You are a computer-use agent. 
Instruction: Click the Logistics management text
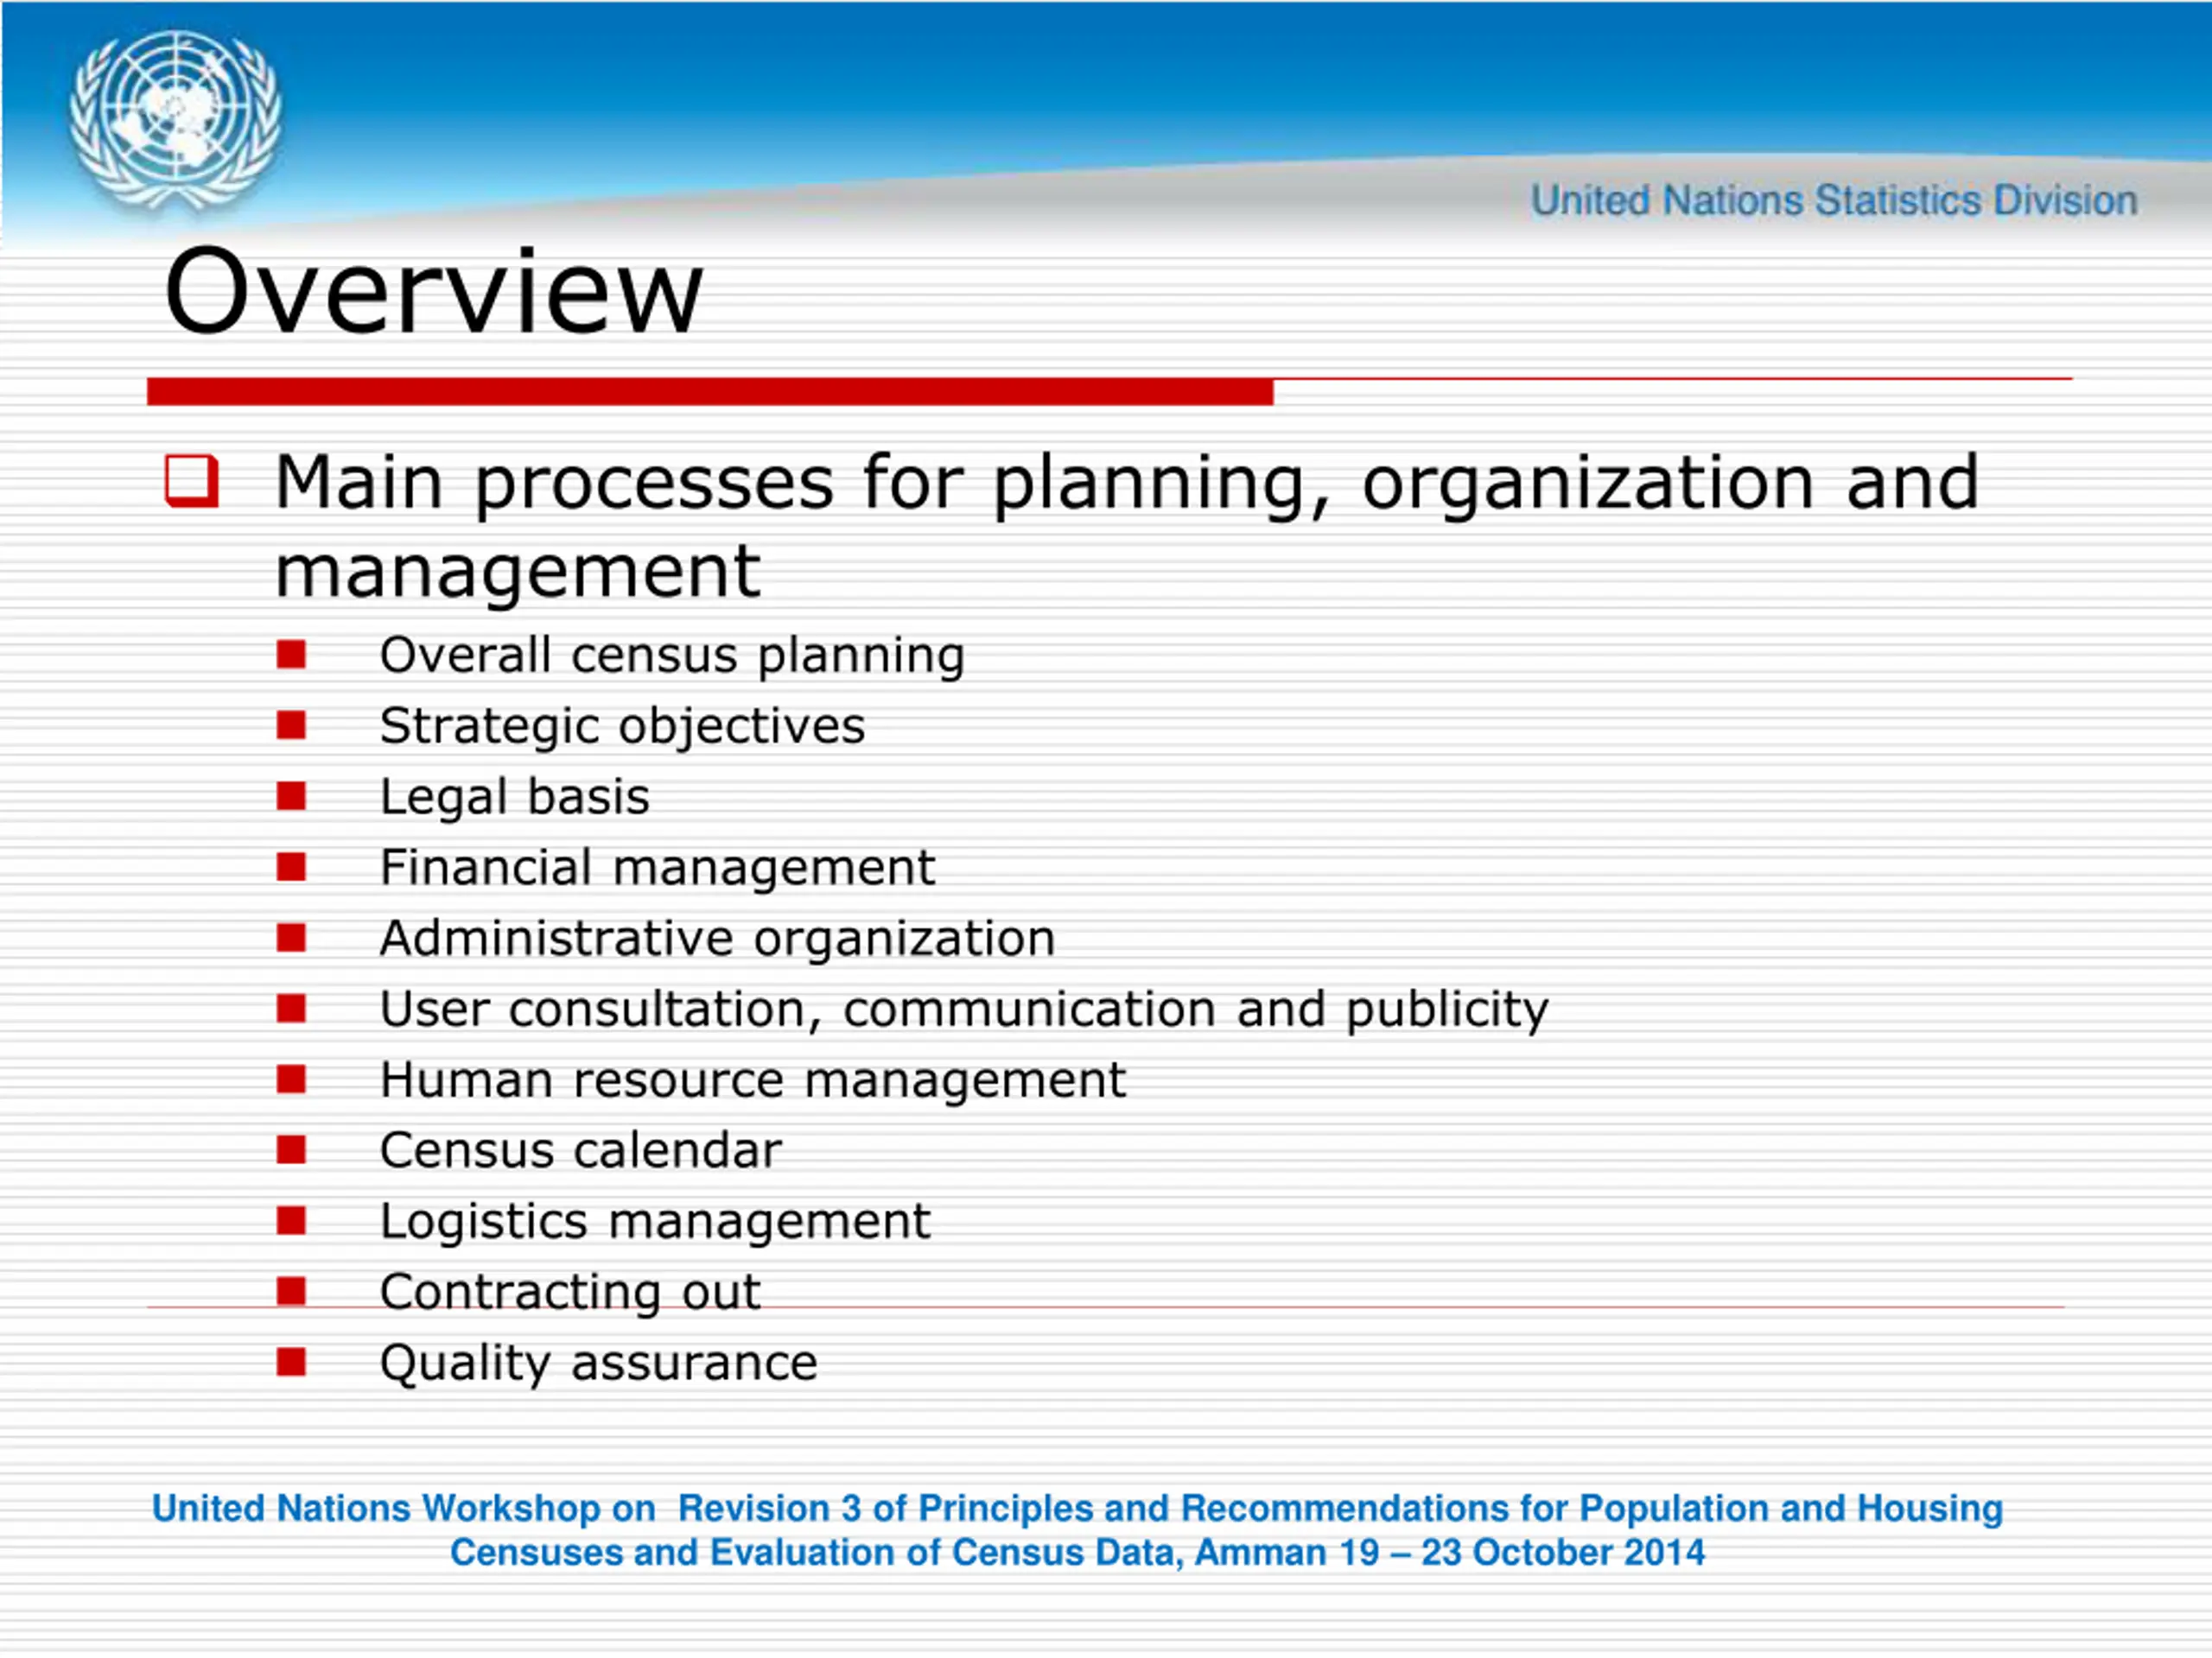(655, 1222)
